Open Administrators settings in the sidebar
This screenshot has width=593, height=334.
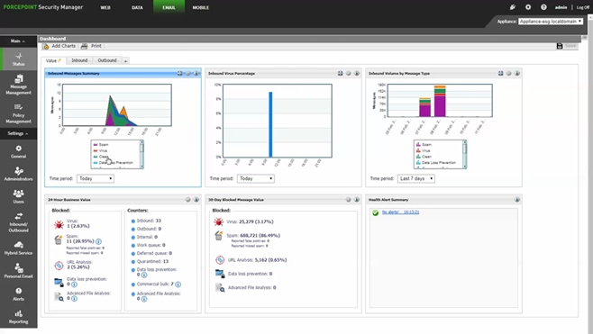[18, 174]
